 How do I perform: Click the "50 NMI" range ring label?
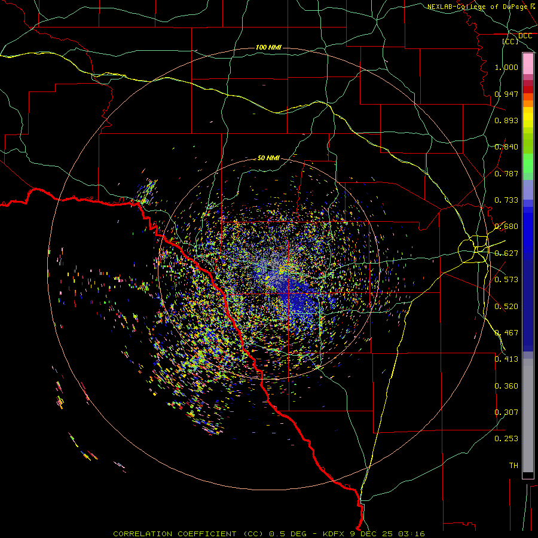click(x=268, y=158)
